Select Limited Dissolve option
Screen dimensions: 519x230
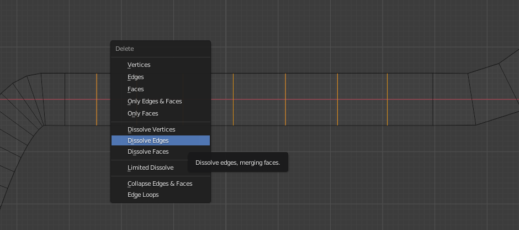coord(161,168)
